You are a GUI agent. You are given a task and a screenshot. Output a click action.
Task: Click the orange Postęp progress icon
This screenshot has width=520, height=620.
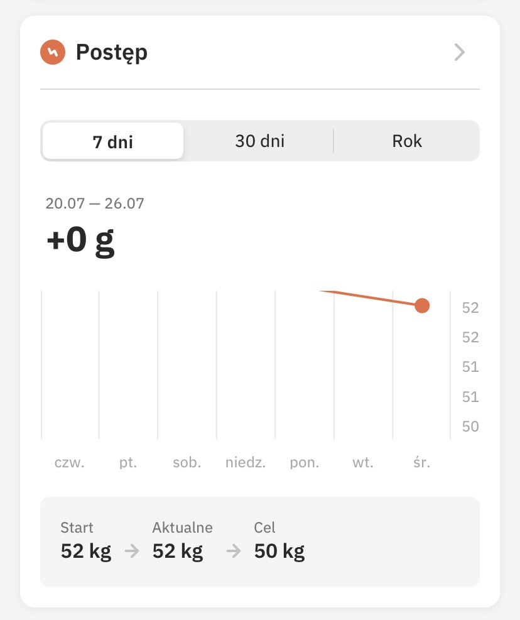(x=53, y=52)
